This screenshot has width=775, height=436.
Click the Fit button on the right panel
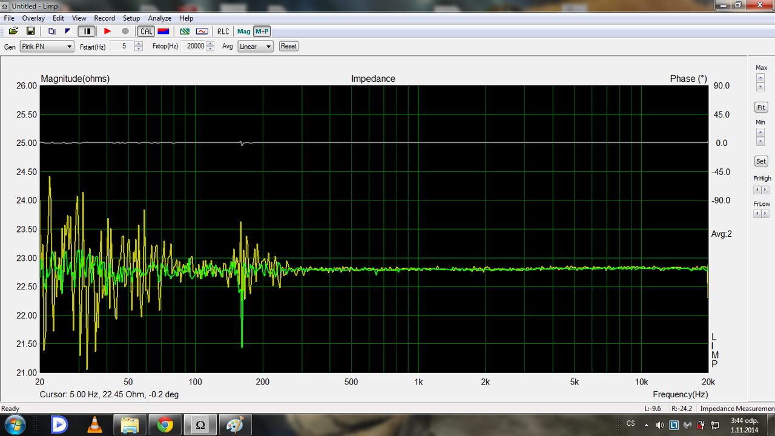(x=761, y=107)
